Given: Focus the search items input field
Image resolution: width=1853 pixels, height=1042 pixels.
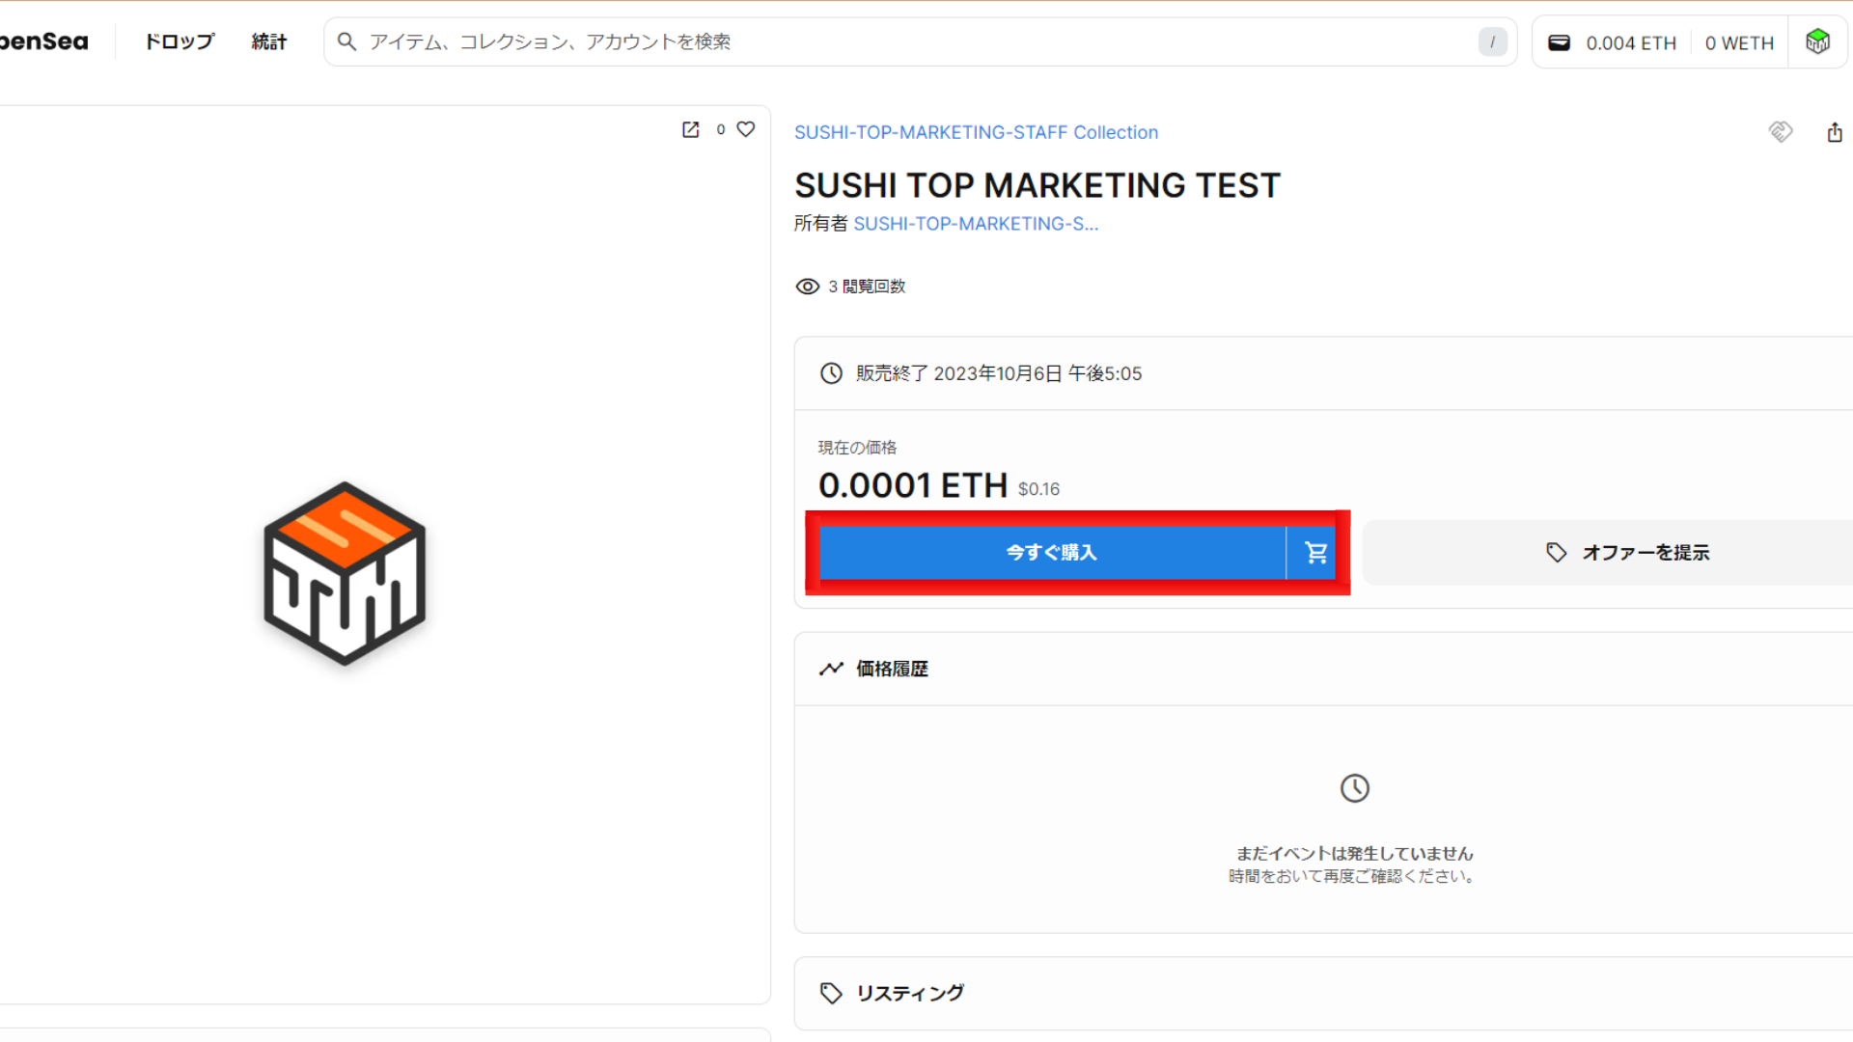Looking at the screenshot, I should (x=920, y=41).
